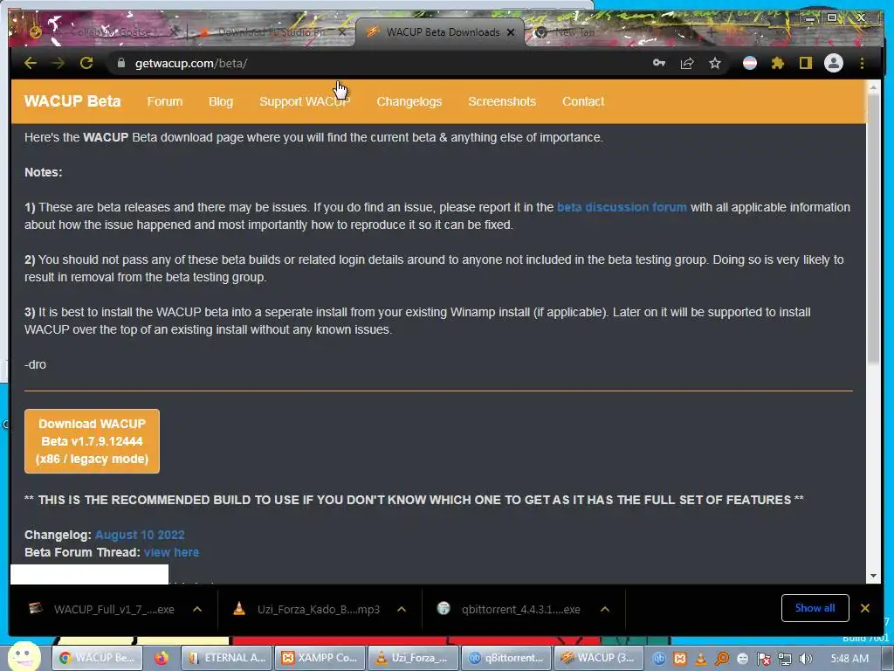The height and width of the screenshot is (671, 894).
Task: Open the Contact navigation item
Action: tap(582, 101)
